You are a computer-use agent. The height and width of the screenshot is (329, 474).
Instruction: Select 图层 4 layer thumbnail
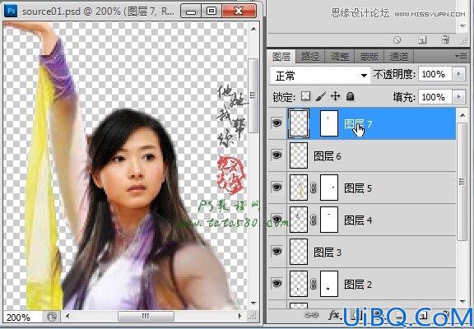coord(299,220)
